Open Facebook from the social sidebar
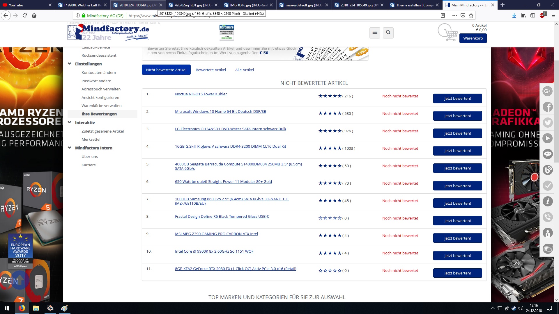Screen dimensions: 559x314 pyautogui.click(x=548, y=107)
